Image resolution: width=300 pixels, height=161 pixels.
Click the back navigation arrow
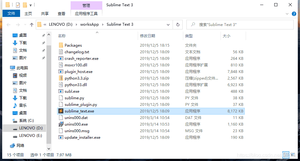[x=8, y=25]
